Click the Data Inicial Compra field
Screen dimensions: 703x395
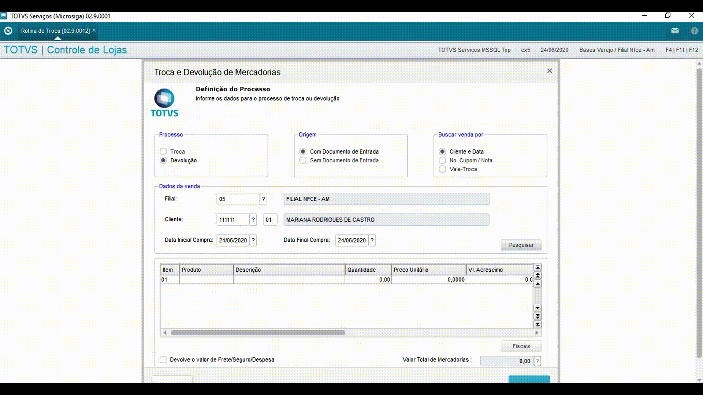233,240
